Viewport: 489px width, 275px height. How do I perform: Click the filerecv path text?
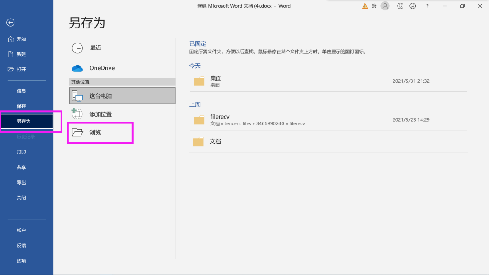(x=258, y=123)
